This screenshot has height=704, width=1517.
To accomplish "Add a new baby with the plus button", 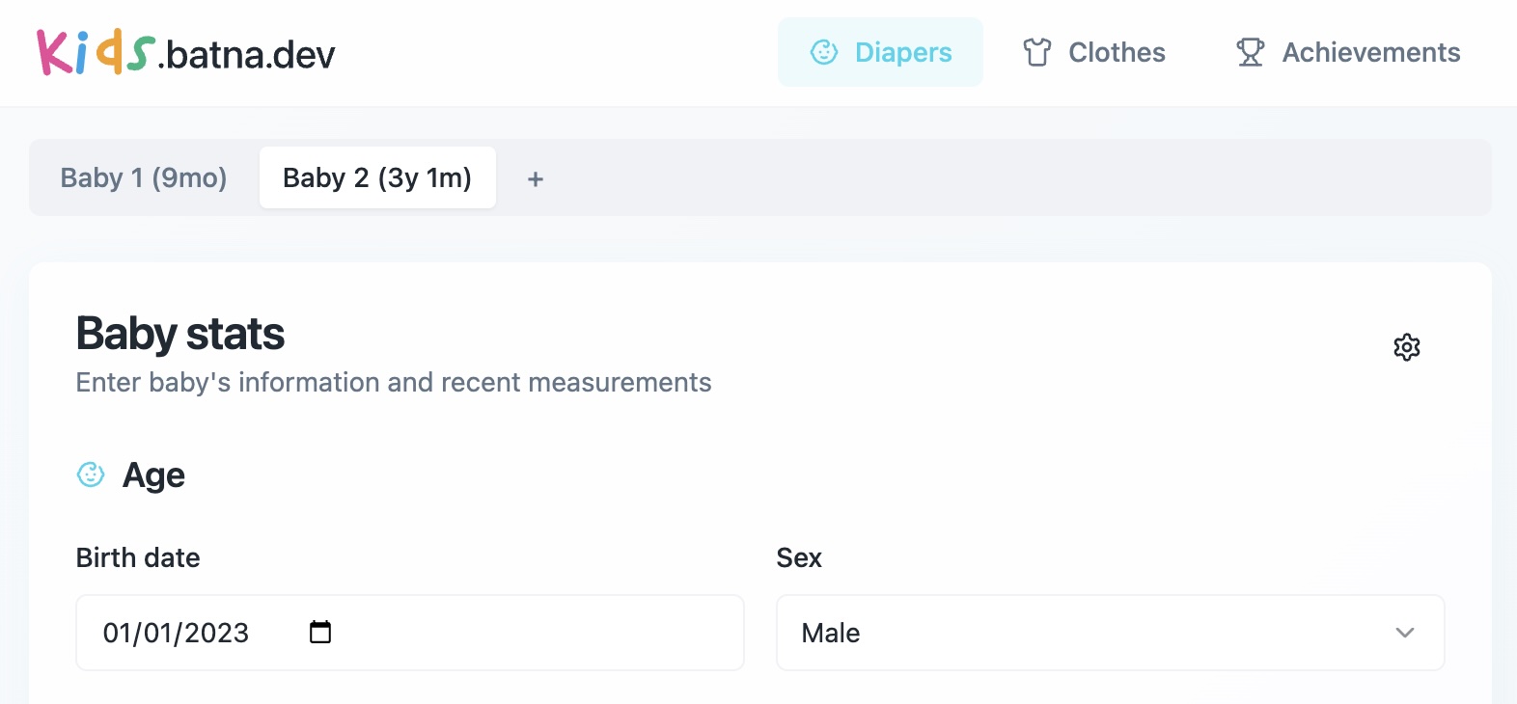I will pos(535,178).
